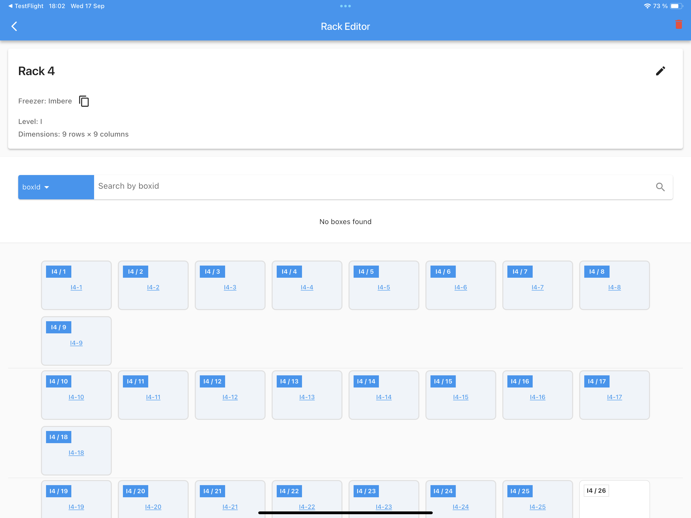Click the pencil edit icon for Rack 4

pyautogui.click(x=660, y=71)
